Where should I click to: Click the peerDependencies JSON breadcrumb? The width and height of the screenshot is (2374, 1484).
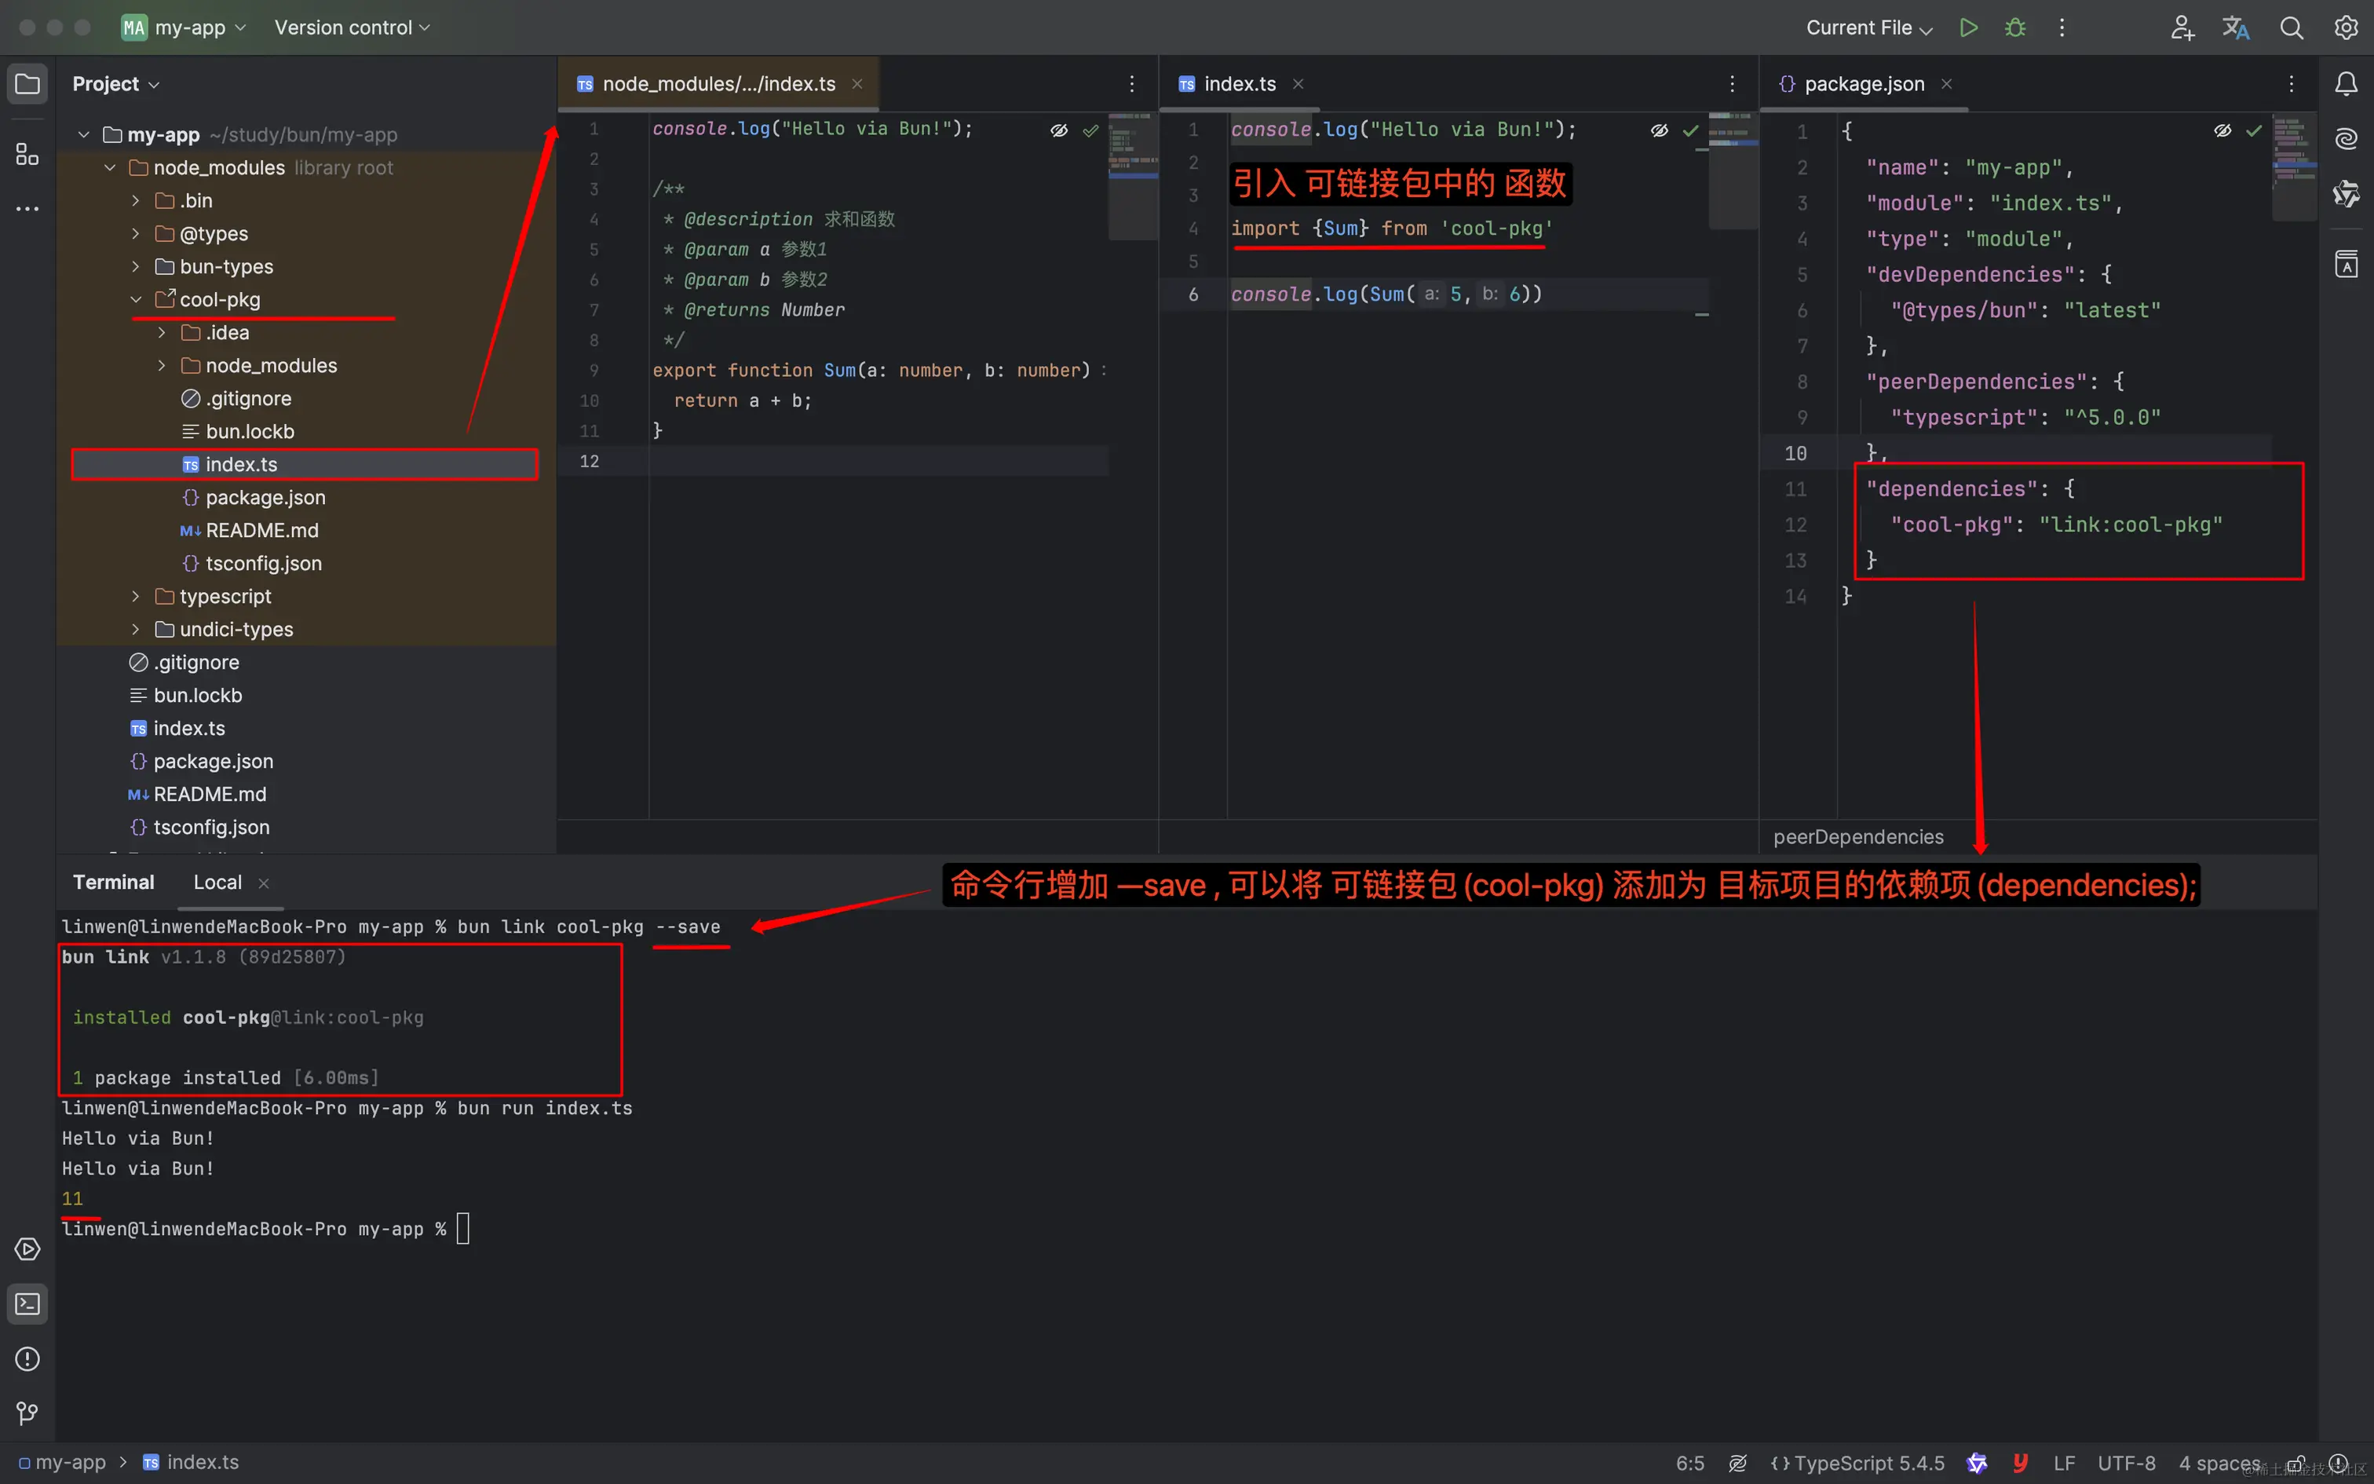click(x=1858, y=837)
